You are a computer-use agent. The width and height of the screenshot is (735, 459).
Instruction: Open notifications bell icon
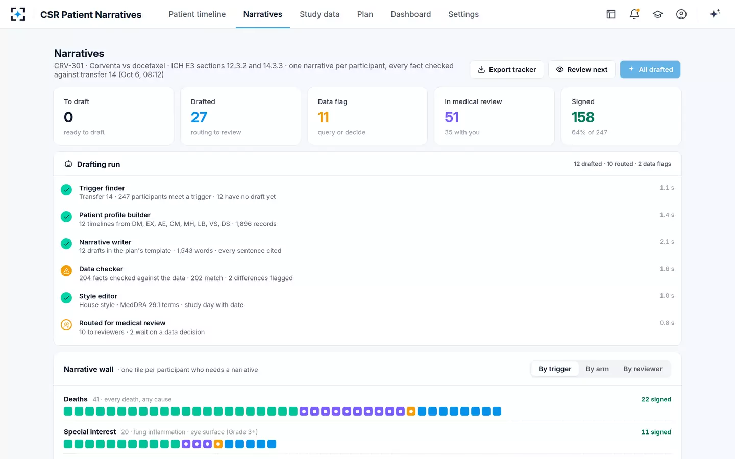click(x=634, y=14)
